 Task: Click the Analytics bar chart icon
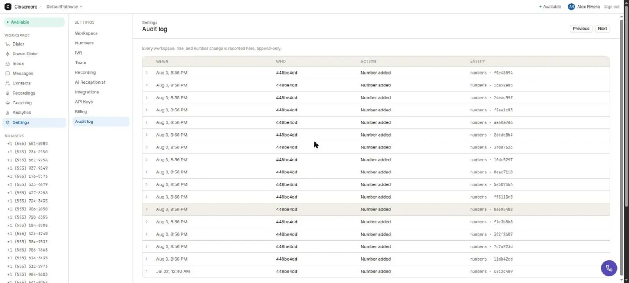click(x=7, y=113)
